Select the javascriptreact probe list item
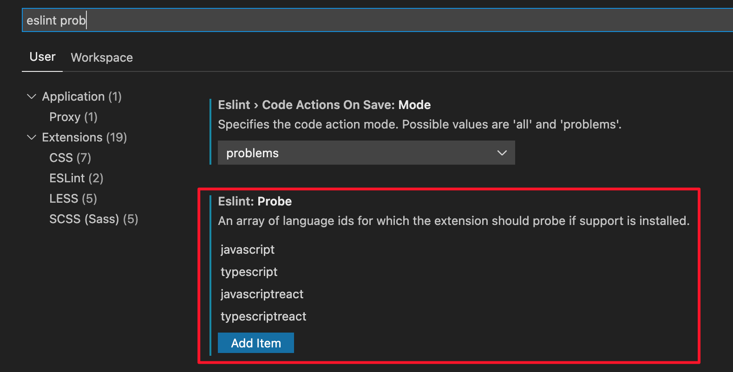This screenshot has width=733, height=372. click(x=262, y=294)
